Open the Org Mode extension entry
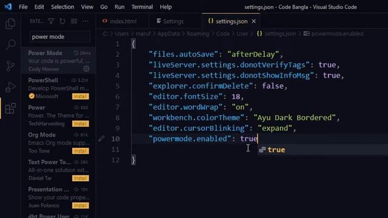Viewport: 388px width, 218px height. point(59,143)
